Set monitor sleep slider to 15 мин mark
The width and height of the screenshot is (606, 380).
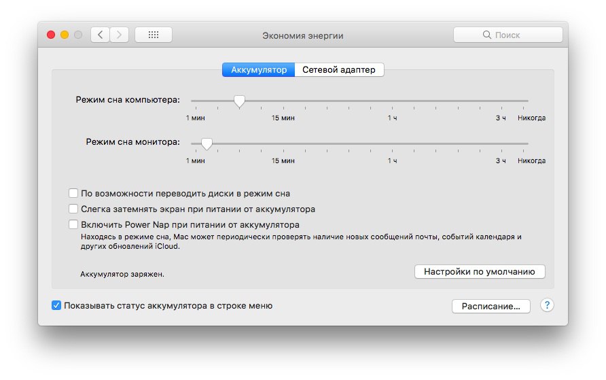pos(283,143)
